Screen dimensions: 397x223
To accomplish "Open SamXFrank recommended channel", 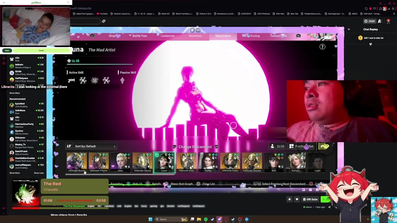I will point(27,152).
